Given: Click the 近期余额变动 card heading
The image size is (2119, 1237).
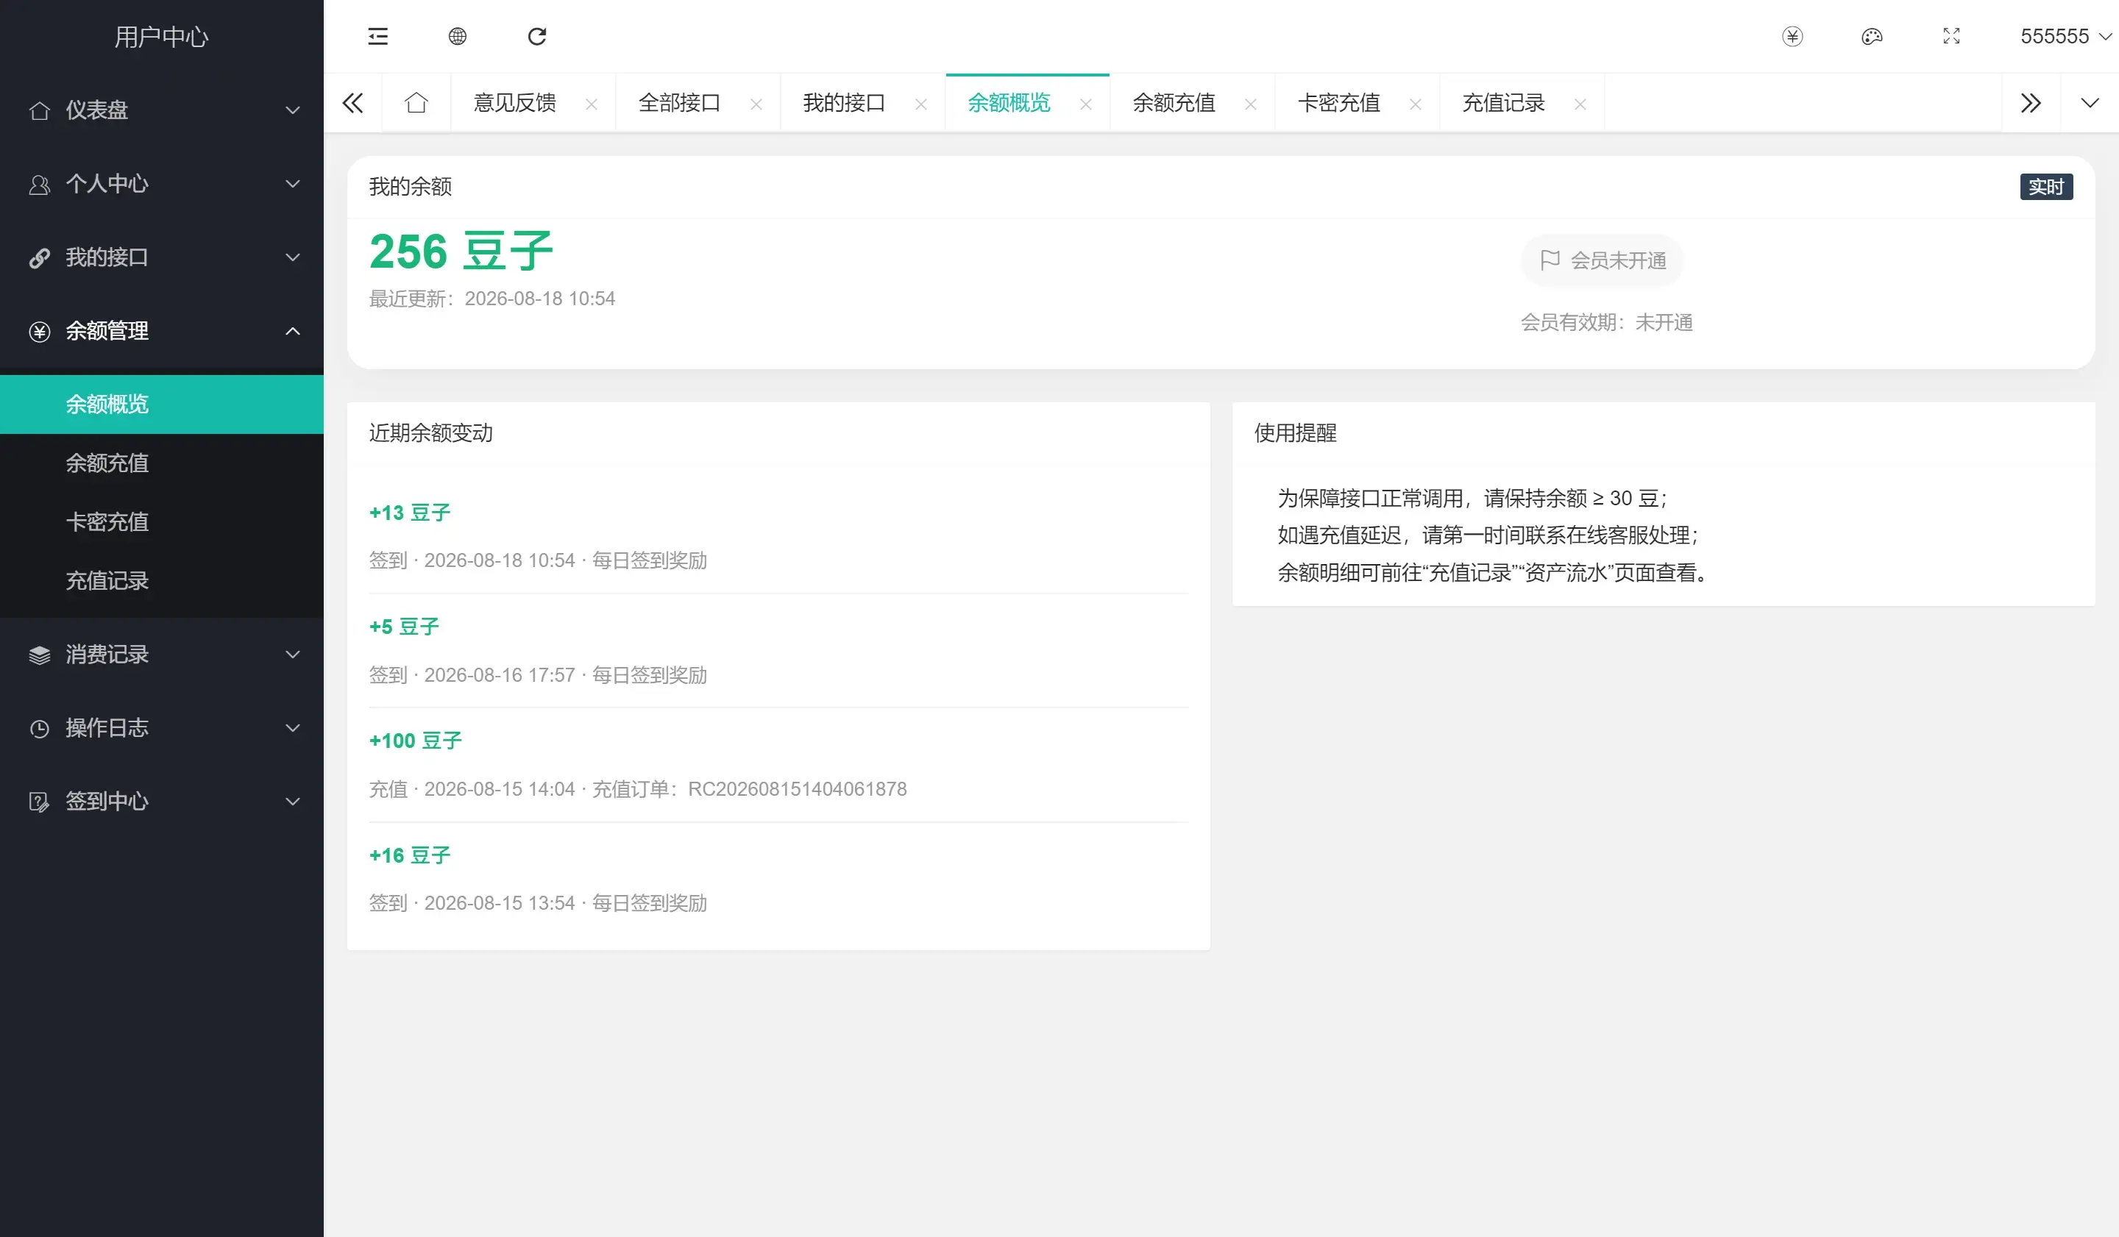Looking at the screenshot, I should [430, 432].
